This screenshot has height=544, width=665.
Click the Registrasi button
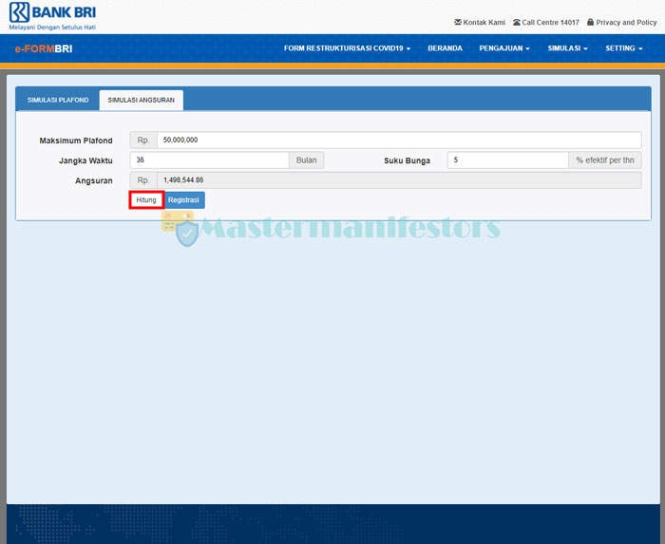click(x=183, y=200)
